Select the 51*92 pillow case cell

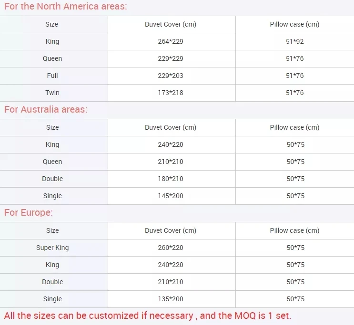click(294, 41)
